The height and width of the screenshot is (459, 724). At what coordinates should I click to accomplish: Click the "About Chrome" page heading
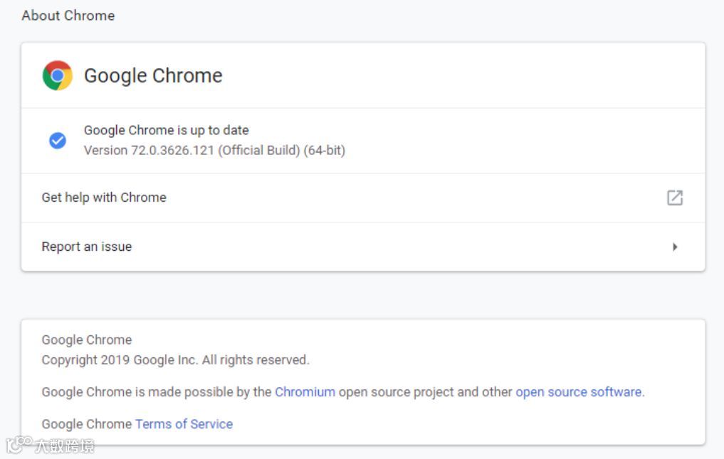coord(68,16)
